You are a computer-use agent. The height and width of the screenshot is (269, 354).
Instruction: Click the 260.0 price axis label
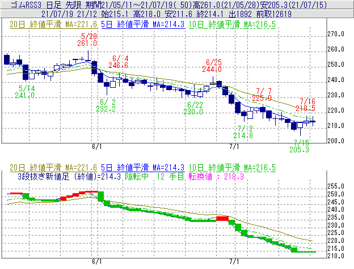pyautogui.click(x=336, y=49)
